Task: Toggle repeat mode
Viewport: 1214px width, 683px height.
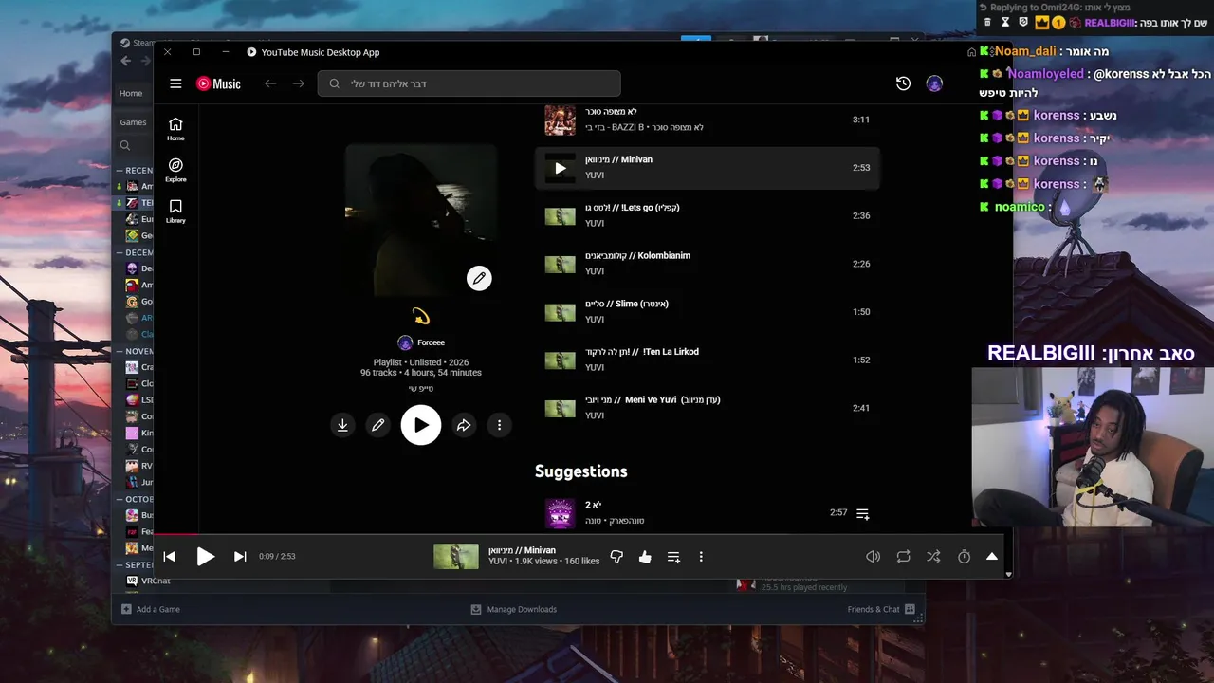Action: [x=904, y=557]
